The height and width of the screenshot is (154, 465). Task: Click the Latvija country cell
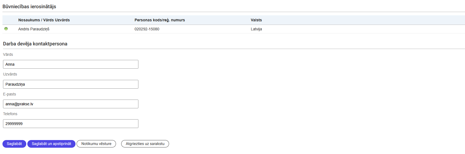pyautogui.click(x=256, y=29)
